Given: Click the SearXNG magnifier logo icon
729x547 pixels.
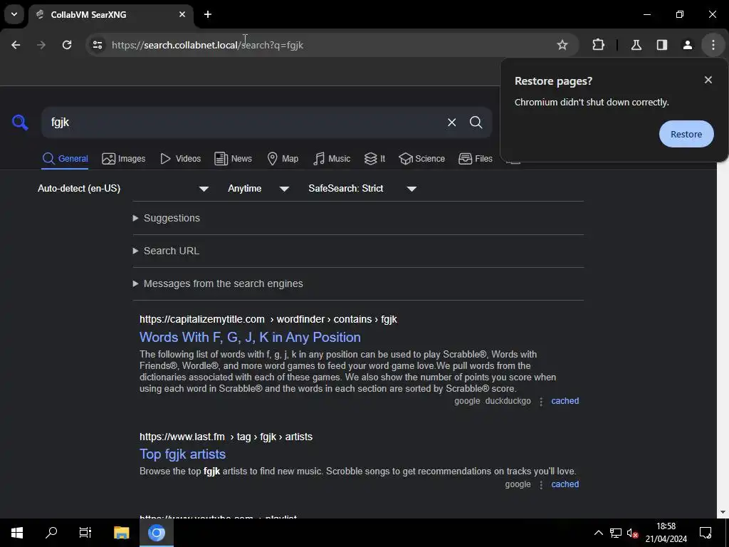Looking at the screenshot, I should (x=20, y=123).
